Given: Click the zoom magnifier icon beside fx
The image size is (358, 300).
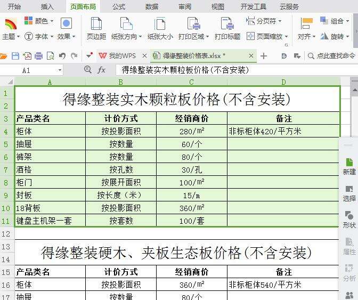Looking at the screenshot, I should click(x=88, y=69).
